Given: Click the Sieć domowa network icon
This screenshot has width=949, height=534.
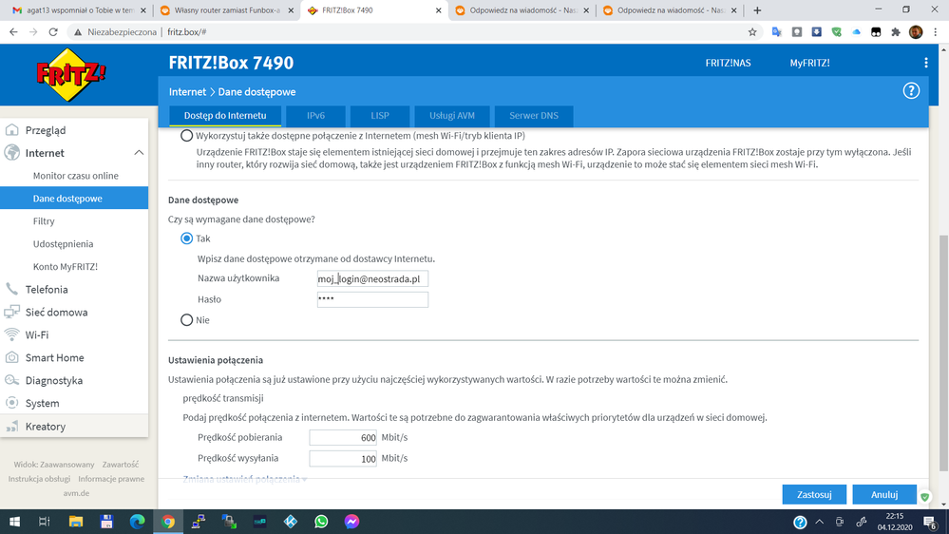Looking at the screenshot, I should pos(12,312).
